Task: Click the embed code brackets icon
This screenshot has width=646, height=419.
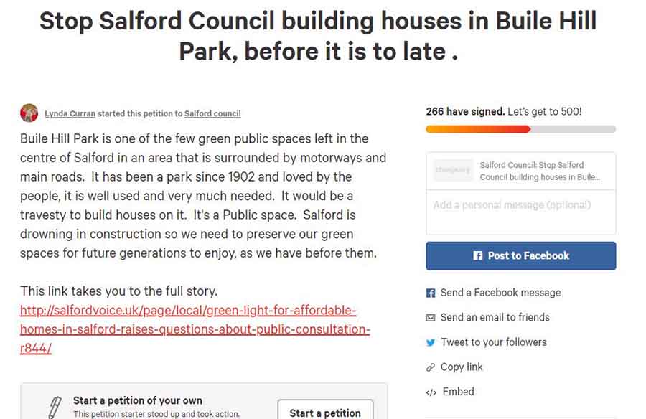Action: [431, 392]
